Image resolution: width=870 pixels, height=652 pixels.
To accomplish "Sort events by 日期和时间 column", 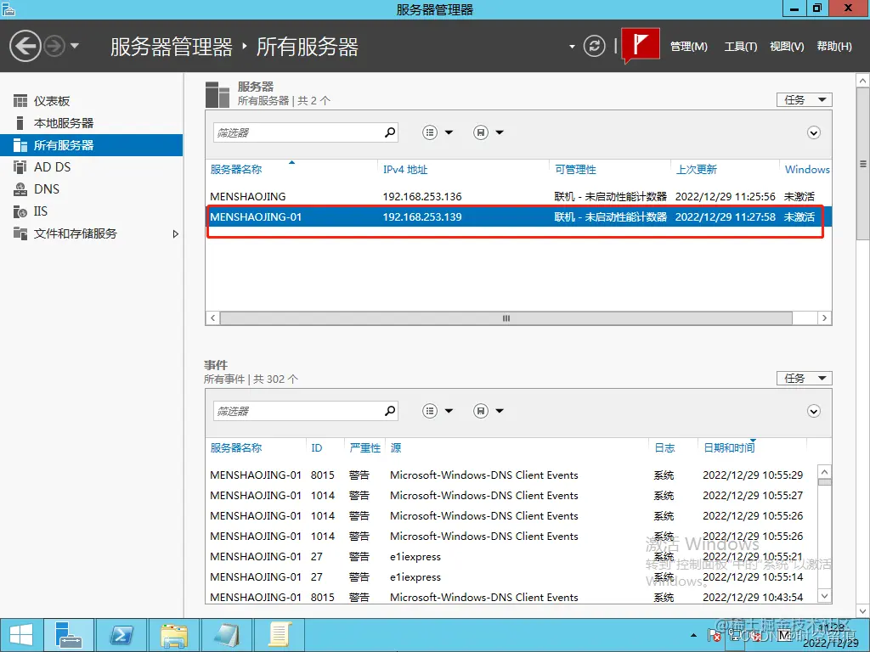I will coord(729,448).
